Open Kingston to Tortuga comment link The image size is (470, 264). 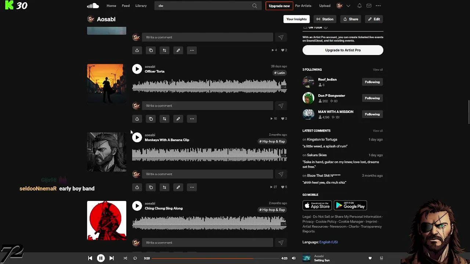pyautogui.click(x=322, y=139)
